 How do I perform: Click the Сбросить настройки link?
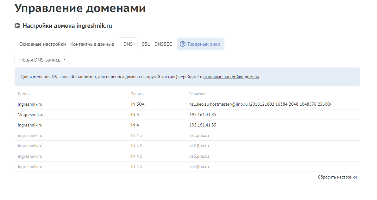pyautogui.click(x=337, y=177)
